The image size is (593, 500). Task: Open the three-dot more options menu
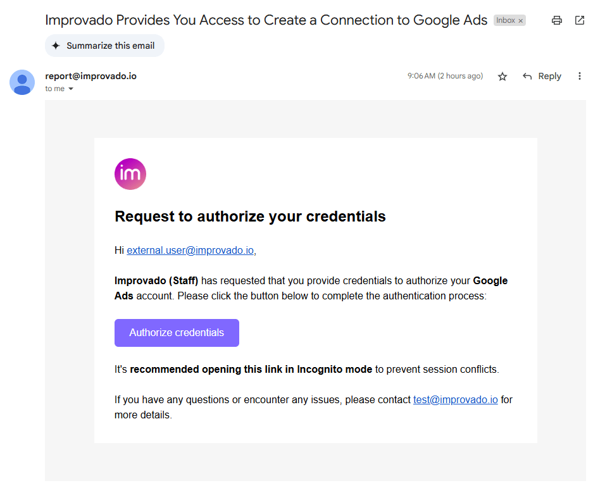[x=579, y=76]
